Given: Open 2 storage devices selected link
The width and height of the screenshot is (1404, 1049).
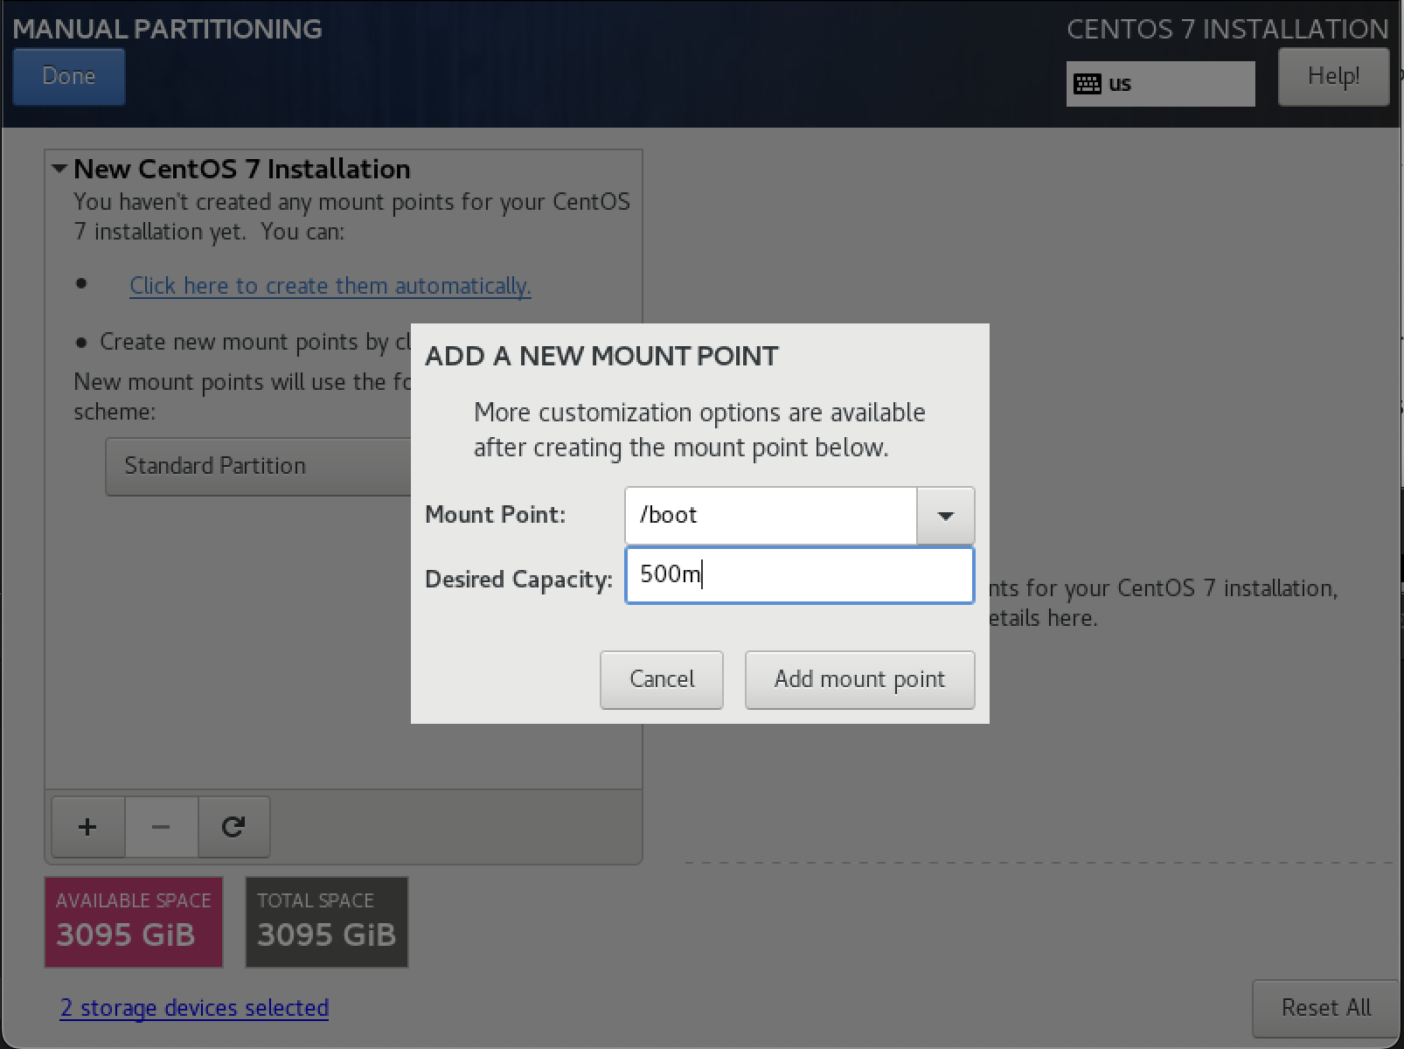Looking at the screenshot, I should coord(194,1008).
